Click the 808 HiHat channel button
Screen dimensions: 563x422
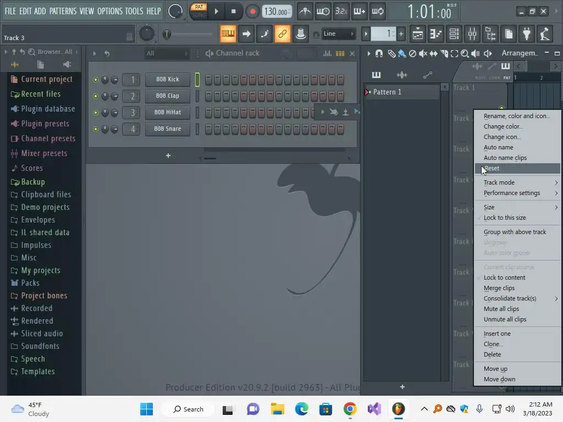167,112
